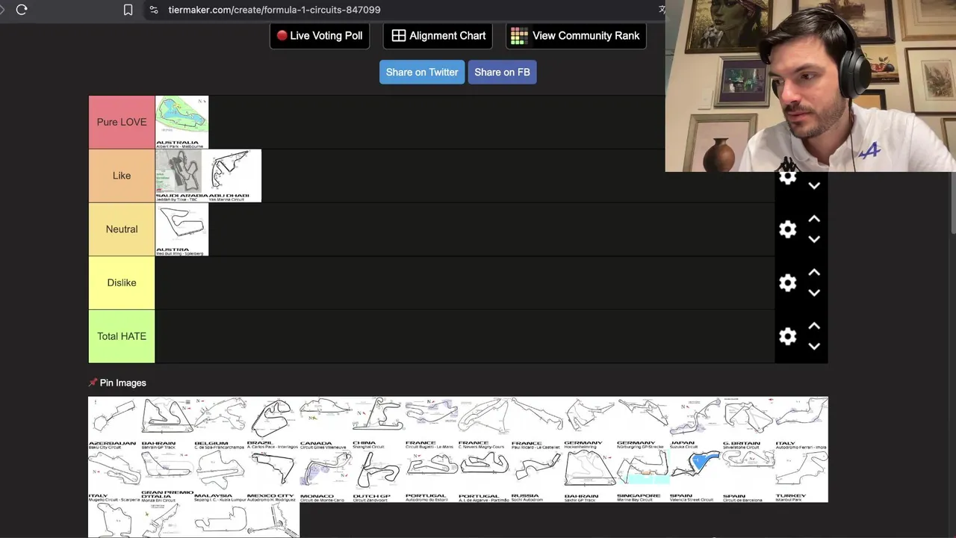
Task: Select Austria Red Bull Ring tile
Action: coord(181,229)
